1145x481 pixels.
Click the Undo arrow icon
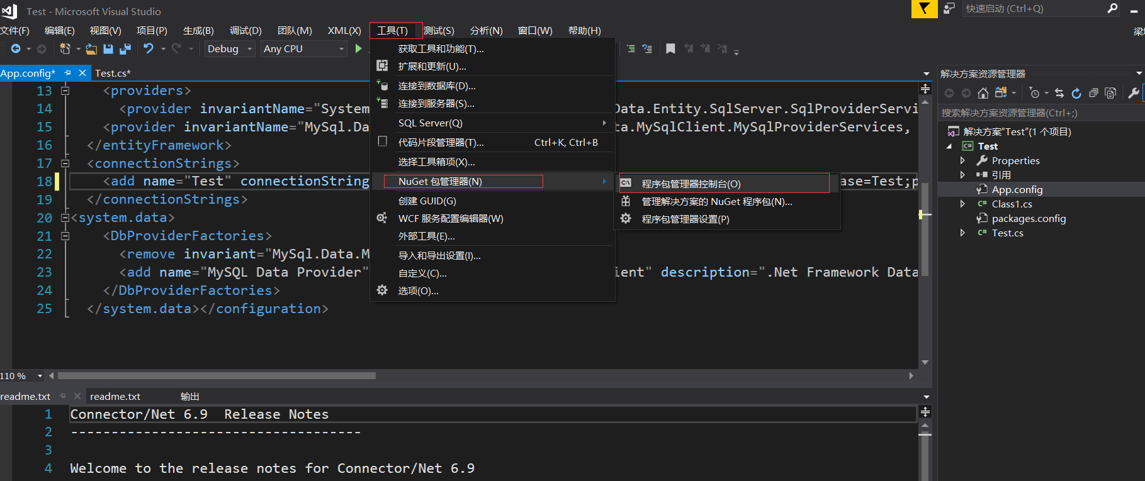click(x=149, y=48)
